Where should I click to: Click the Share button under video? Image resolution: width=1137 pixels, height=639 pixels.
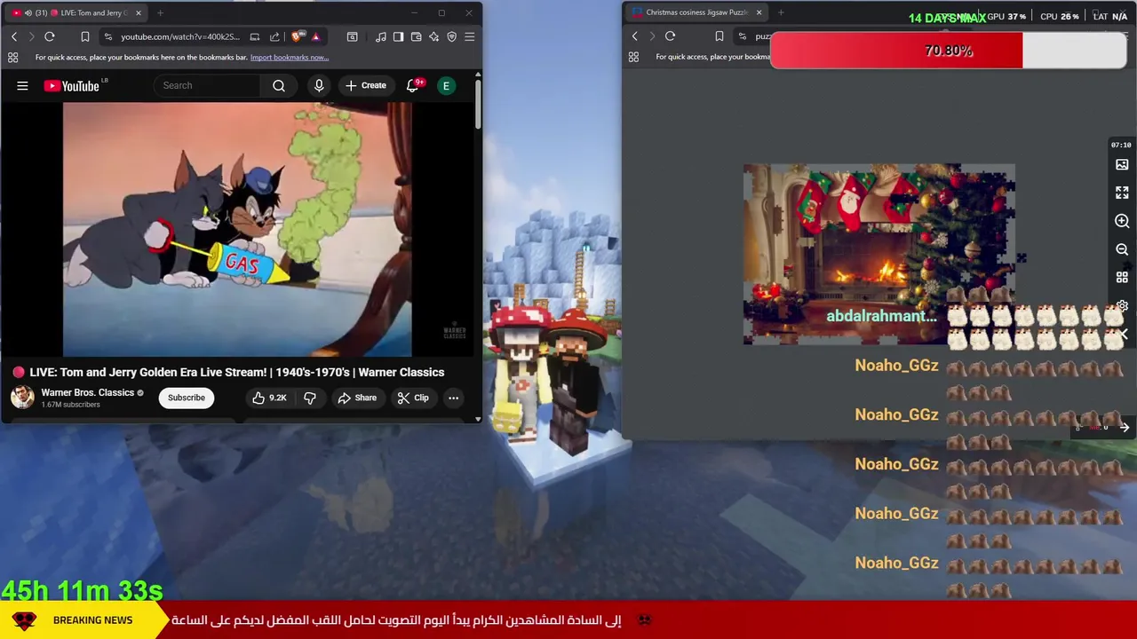pos(357,398)
